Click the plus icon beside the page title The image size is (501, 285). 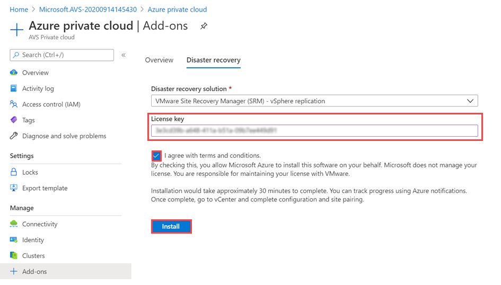click(16, 30)
